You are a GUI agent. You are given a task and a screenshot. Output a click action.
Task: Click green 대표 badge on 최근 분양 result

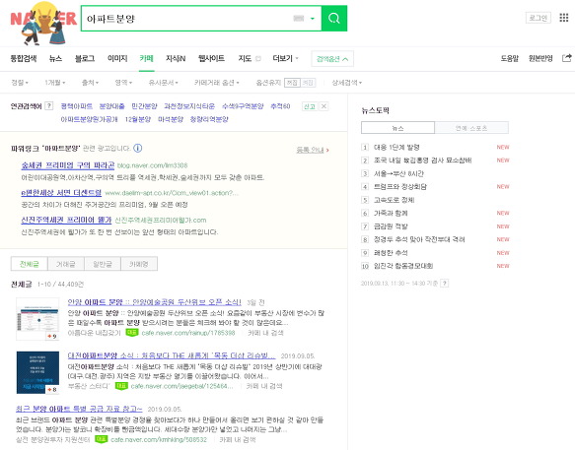[x=101, y=439]
